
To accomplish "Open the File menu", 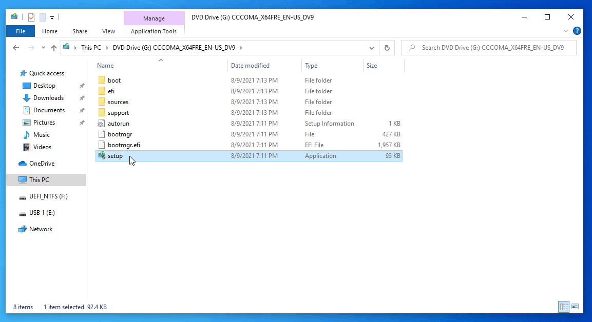I will point(21,31).
